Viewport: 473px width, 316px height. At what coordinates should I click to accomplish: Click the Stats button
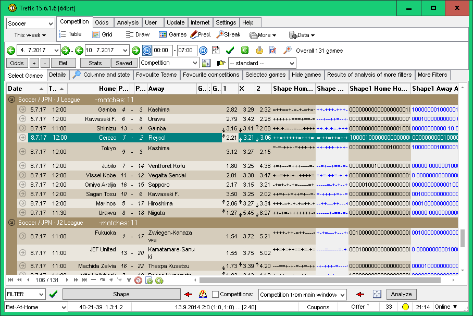click(x=95, y=63)
